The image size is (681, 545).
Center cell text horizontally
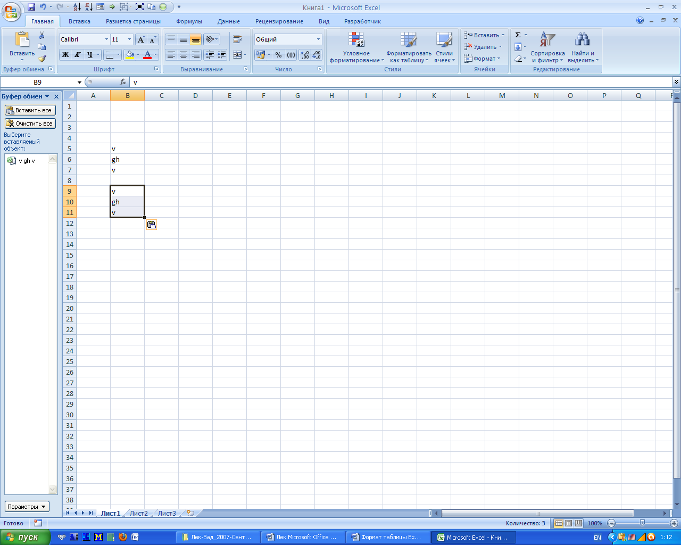coord(183,55)
